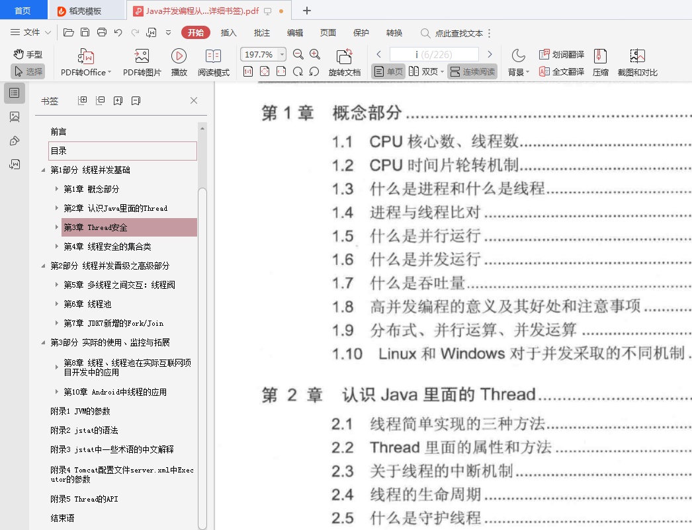Open PDF转Office converter

[x=86, y=63]
